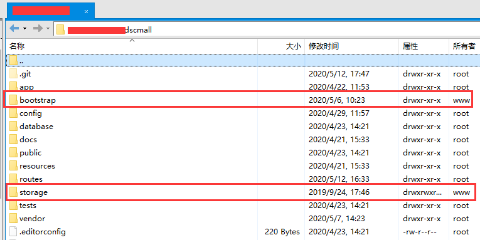Select the redacted session tab
Image resolution: width=480 pixels, height=240 pixels.
51,11
